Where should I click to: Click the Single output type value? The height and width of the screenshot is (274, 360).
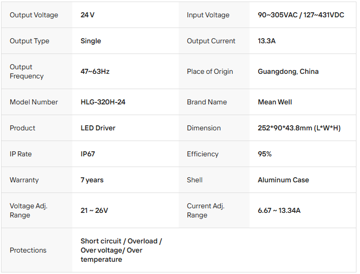tap(91, 41)
